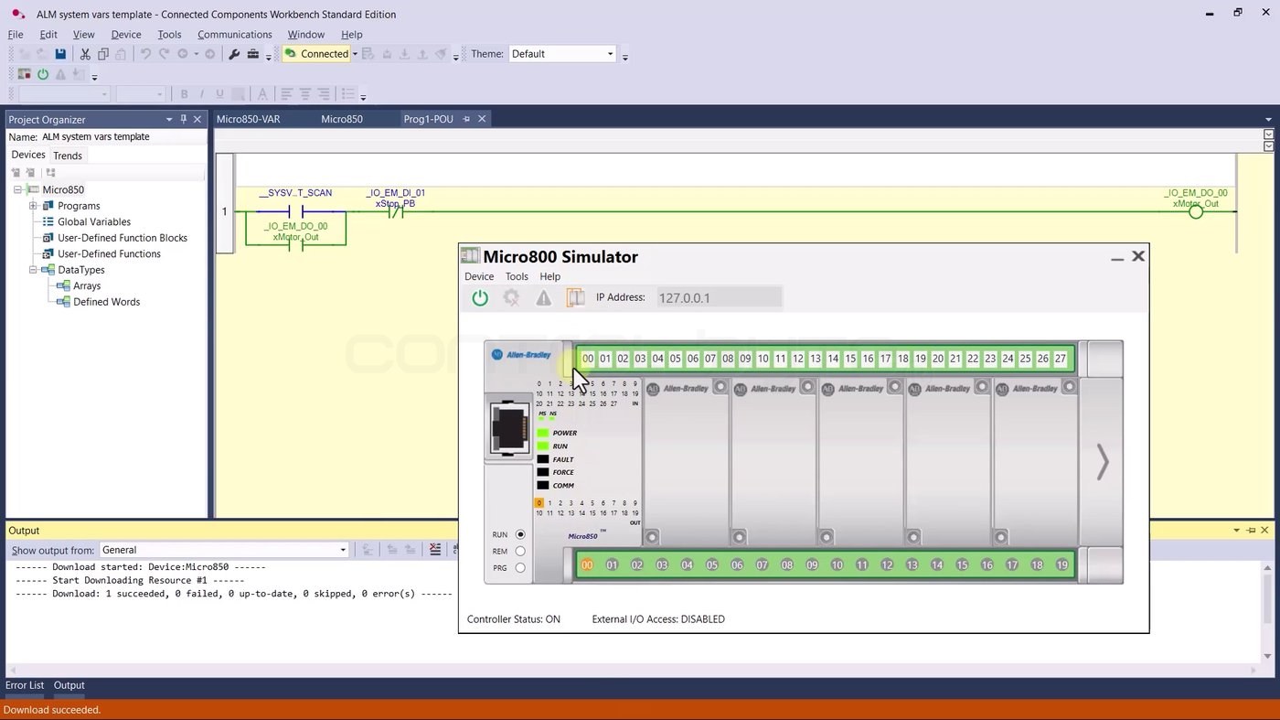Expand the Programs tree node
Viewport: 1280px width, 720px height.
[x=33, y=206]
